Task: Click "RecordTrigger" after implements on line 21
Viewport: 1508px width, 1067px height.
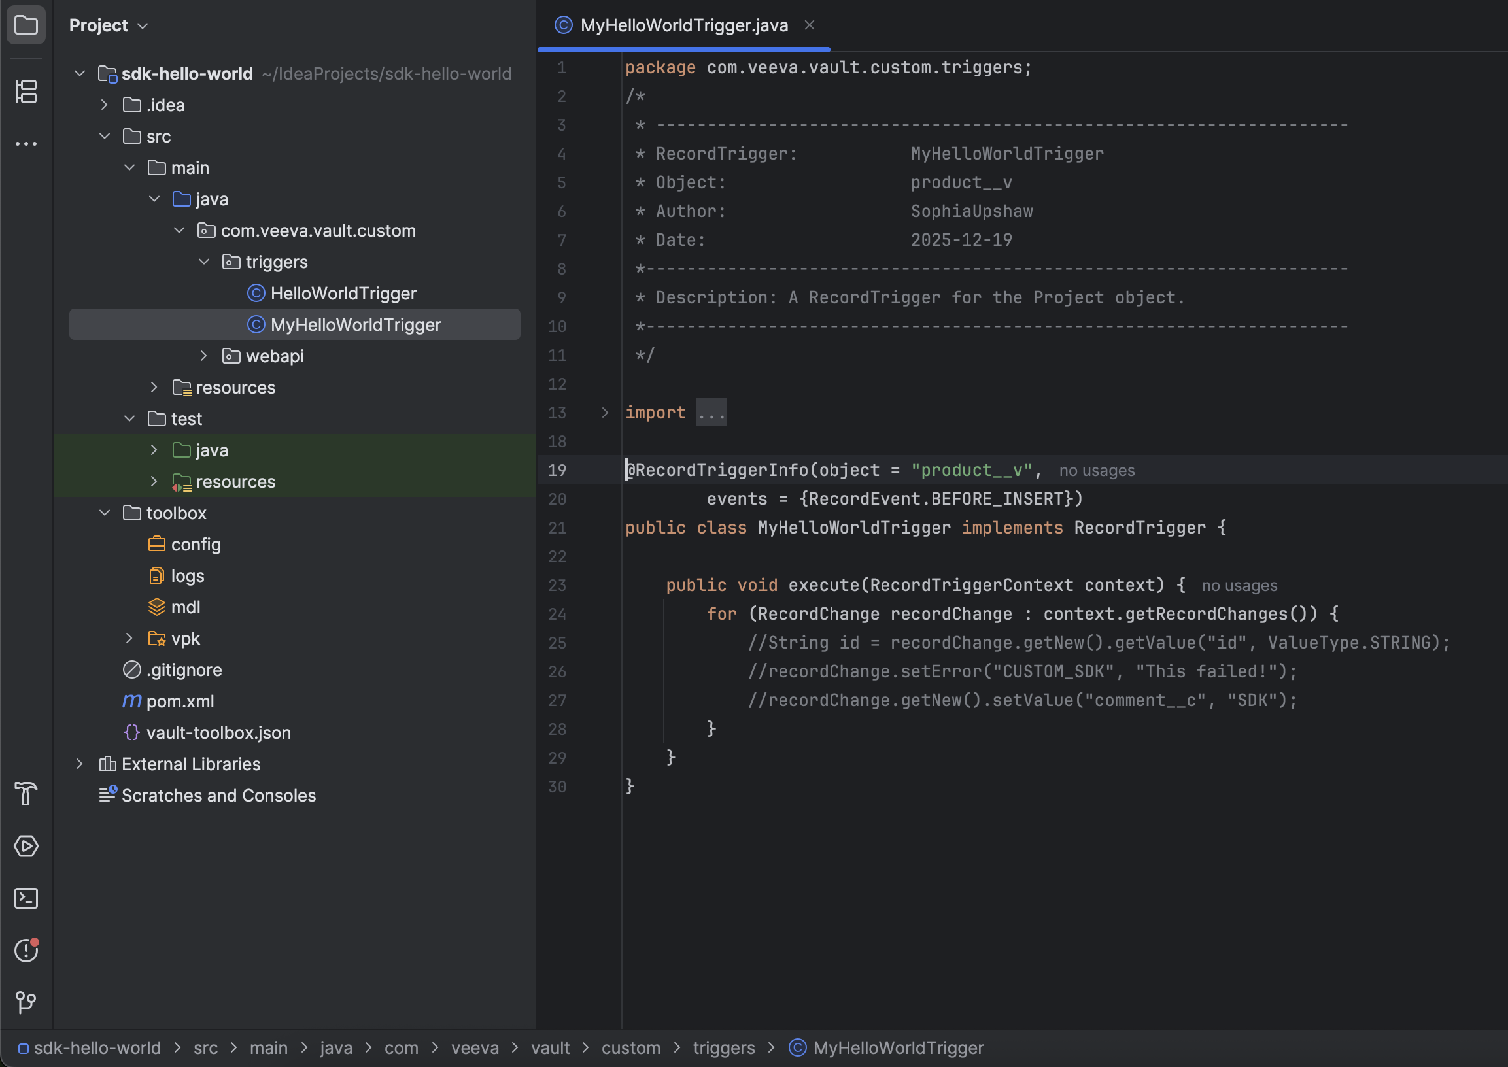Action: [x=1139, y=528]
